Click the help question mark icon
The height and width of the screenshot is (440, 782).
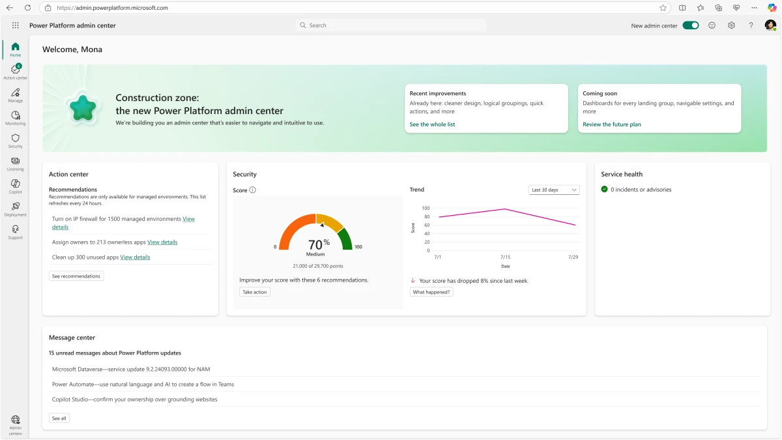click(x=751, y=25)
